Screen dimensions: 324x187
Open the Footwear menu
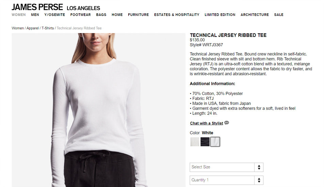(x=80, y=15)
